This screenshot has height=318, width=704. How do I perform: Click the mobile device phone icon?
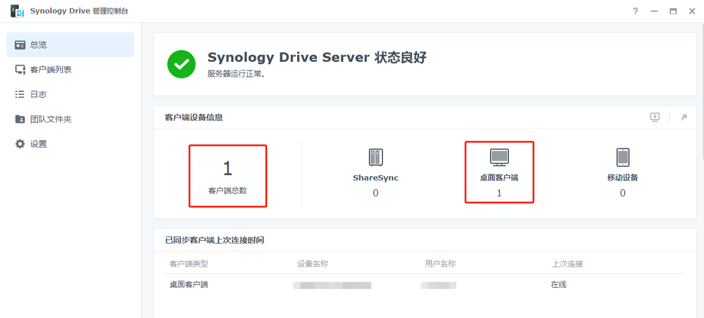coord(622,158)
